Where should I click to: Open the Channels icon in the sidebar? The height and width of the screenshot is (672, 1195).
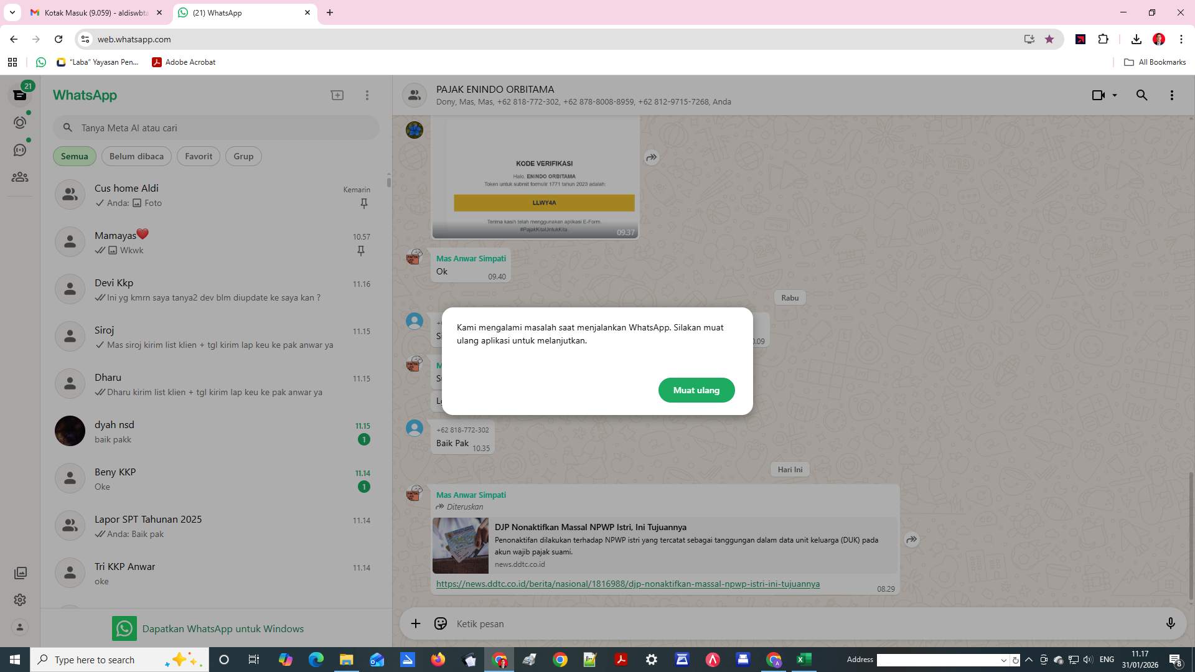(21, 150)
